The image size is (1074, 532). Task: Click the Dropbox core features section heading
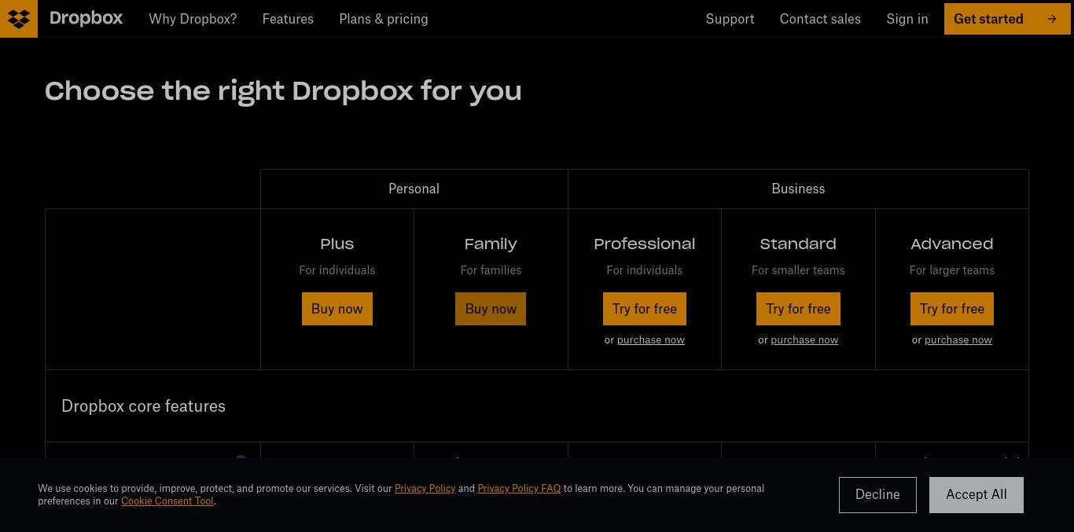pyautogui.click(x=143, y=406)
